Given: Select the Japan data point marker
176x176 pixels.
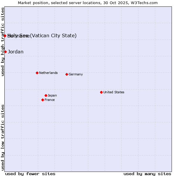Looking at the screenshot, I should tap(46, 95).
